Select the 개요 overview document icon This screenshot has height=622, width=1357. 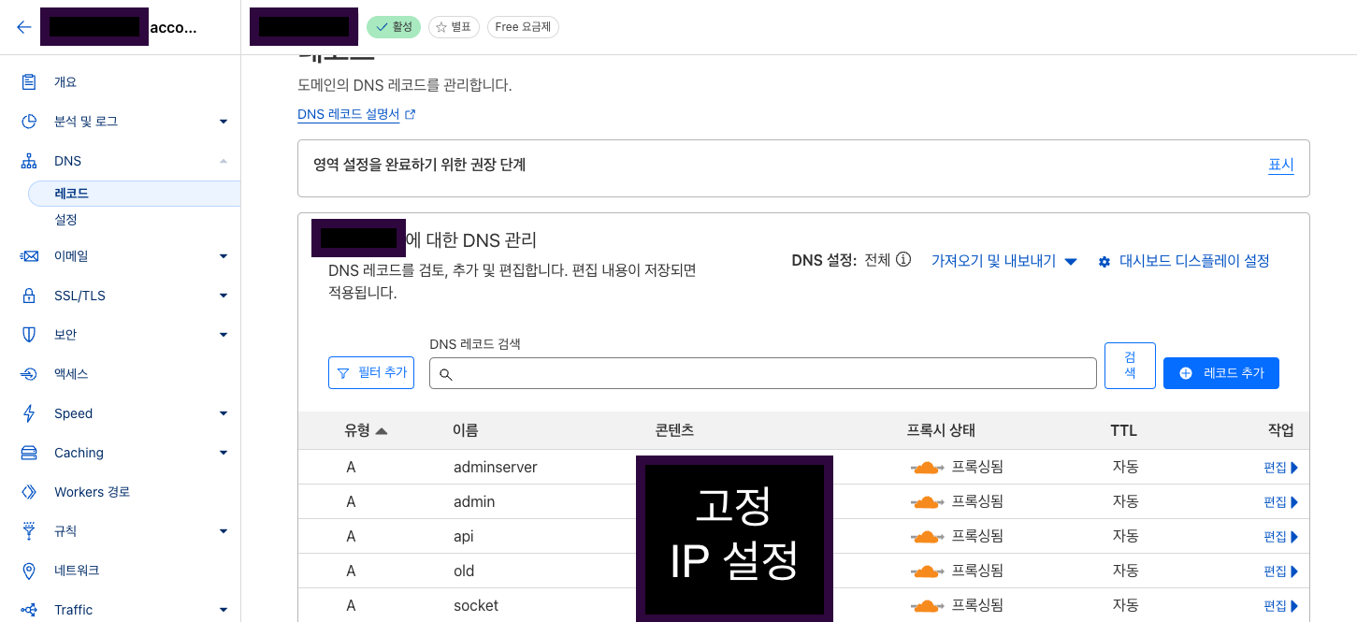coord(28,81)
